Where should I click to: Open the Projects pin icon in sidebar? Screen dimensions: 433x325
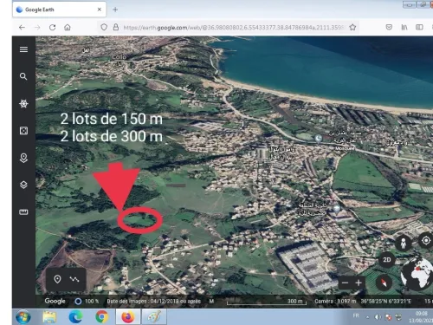point(23,158)
